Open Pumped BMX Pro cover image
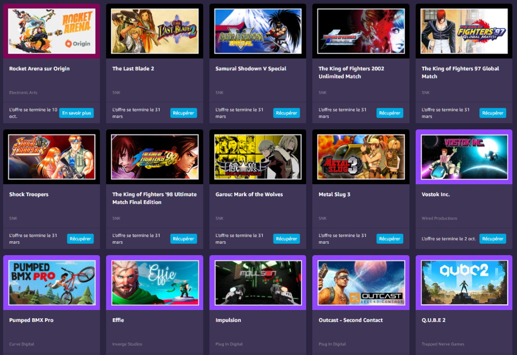The image size is (517, 355). (52, 283)
